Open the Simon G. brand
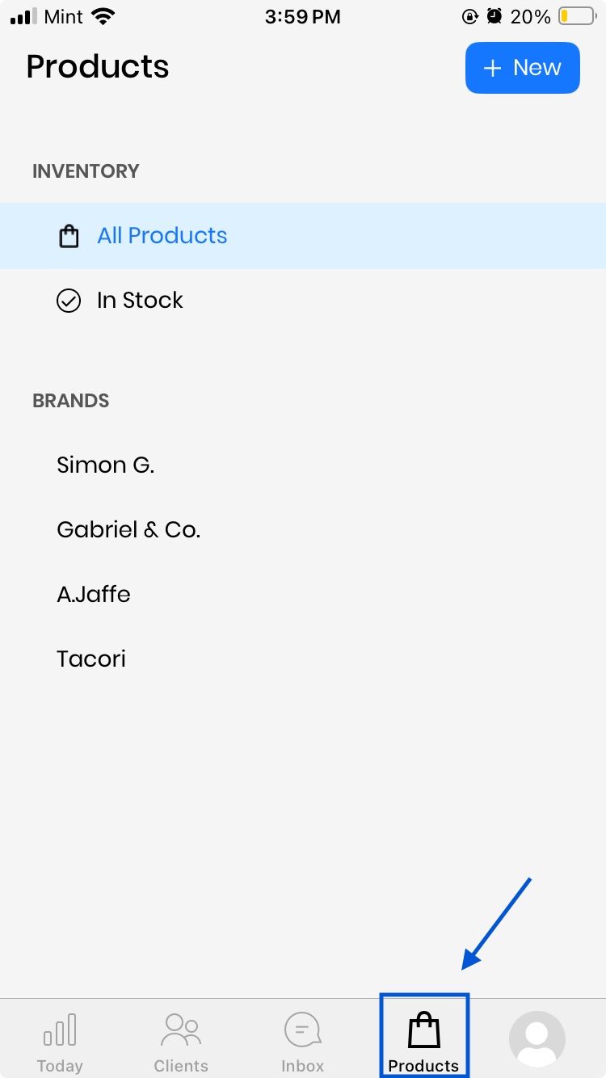 click(x=105, y=465)
